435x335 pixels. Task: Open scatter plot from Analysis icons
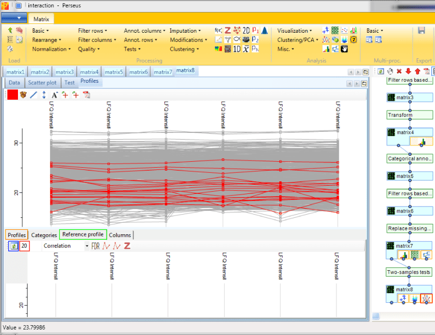[326, 31]
